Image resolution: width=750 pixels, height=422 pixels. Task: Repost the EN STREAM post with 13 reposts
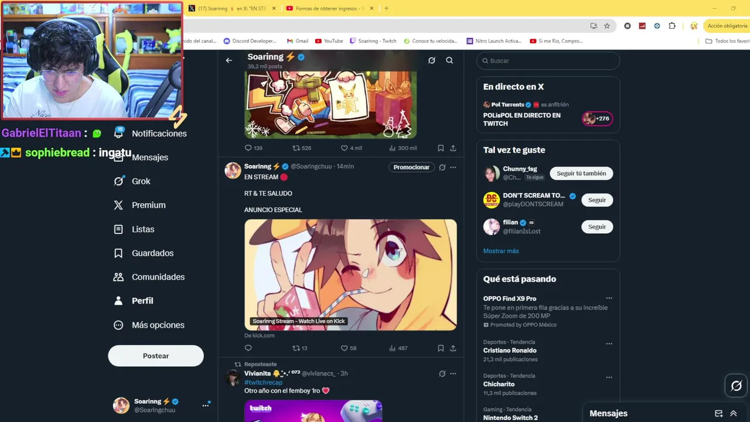[x=296, y=348]
